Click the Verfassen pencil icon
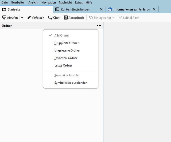Image resolution: width=171 pixels, height=142 pixels. 29,18
